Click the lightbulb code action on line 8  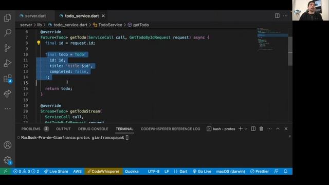point(39,43)
